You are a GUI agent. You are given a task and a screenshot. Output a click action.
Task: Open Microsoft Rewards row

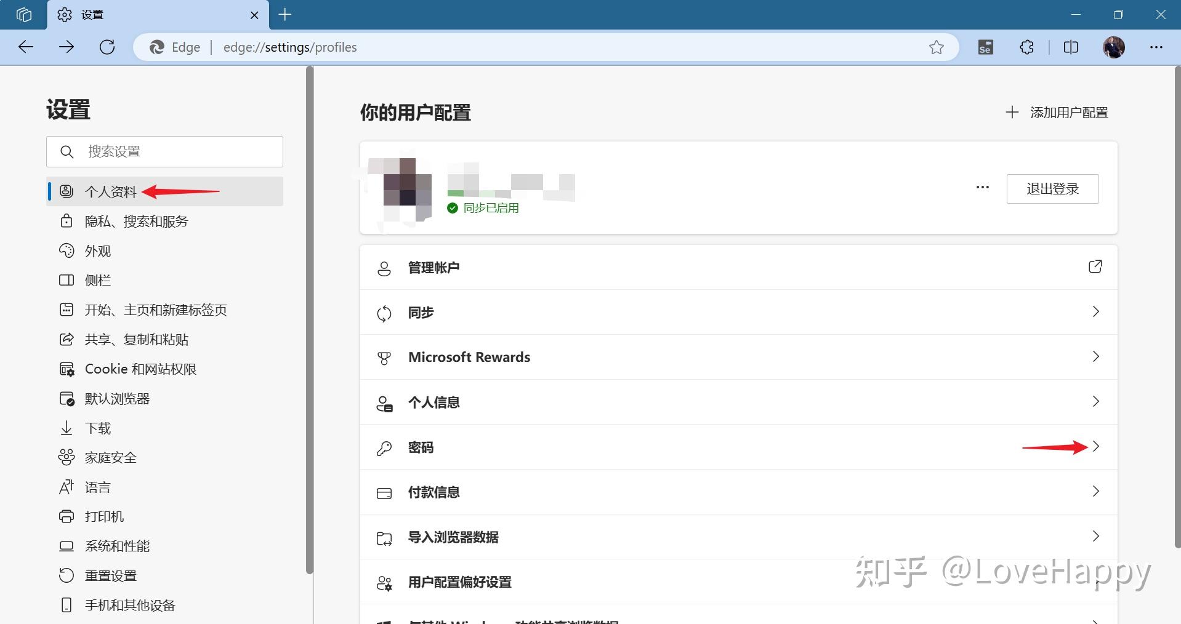(738, 358)
